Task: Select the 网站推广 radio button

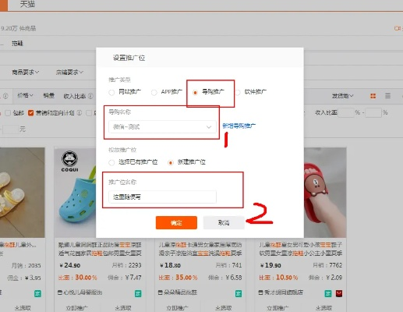Action: [x=111, y=92]
